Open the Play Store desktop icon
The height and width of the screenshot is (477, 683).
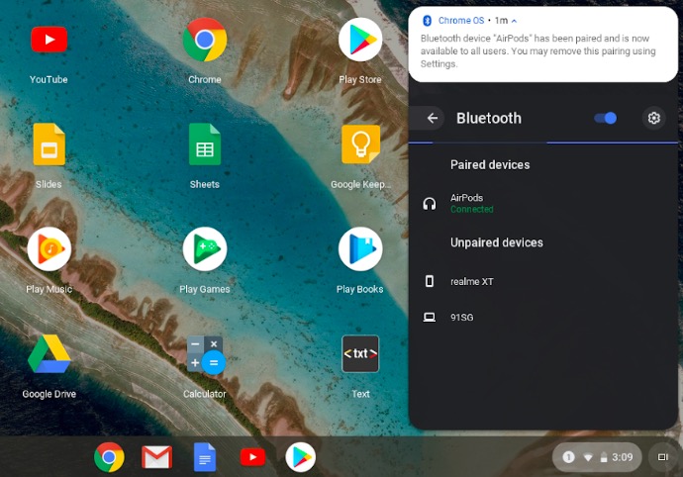click(360, 40)
